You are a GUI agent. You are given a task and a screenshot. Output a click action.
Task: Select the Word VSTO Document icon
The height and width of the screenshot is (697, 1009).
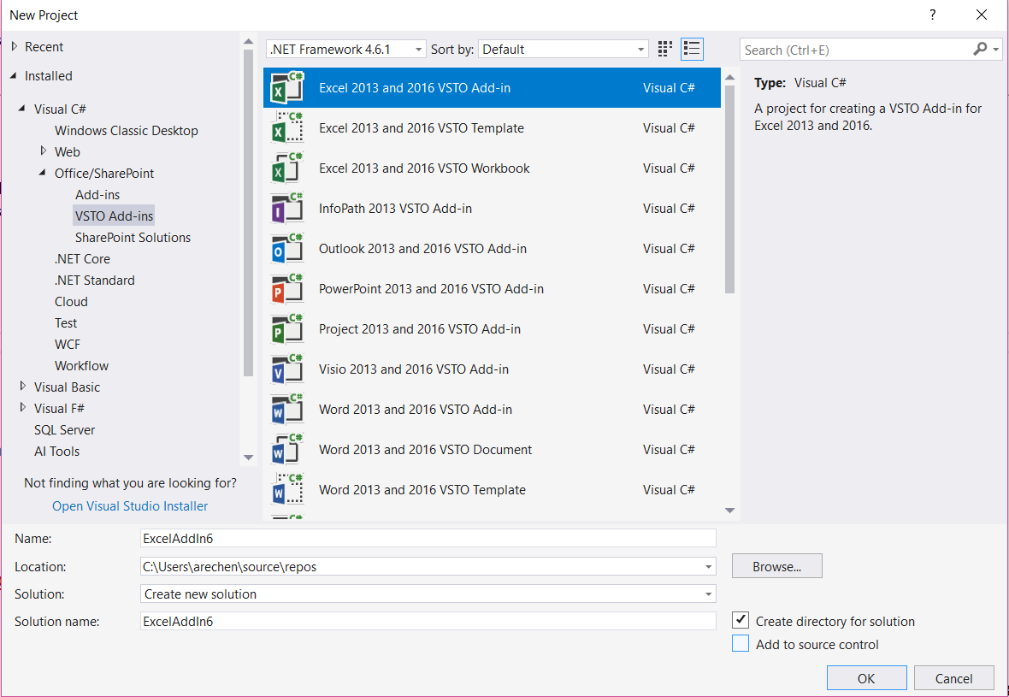point(287,450)
